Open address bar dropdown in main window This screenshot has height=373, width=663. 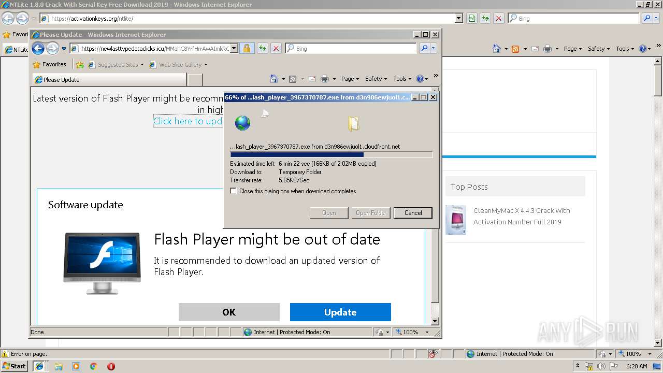coord(458,18)
